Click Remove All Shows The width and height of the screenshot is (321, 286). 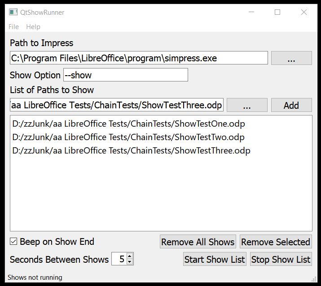point(198,242)
